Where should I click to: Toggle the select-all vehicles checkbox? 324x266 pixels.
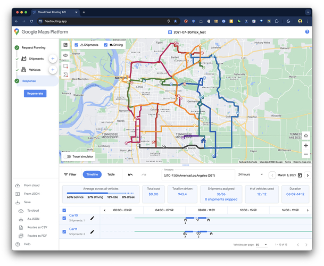pos(64,210)
